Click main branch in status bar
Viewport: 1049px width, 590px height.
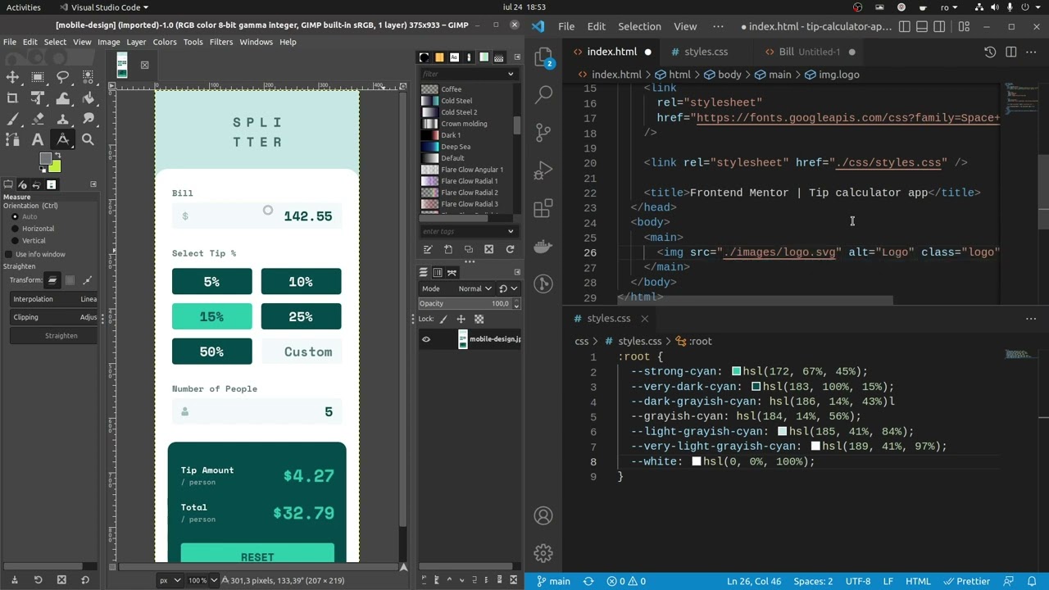pyautogui.click(x=553, y=581)
